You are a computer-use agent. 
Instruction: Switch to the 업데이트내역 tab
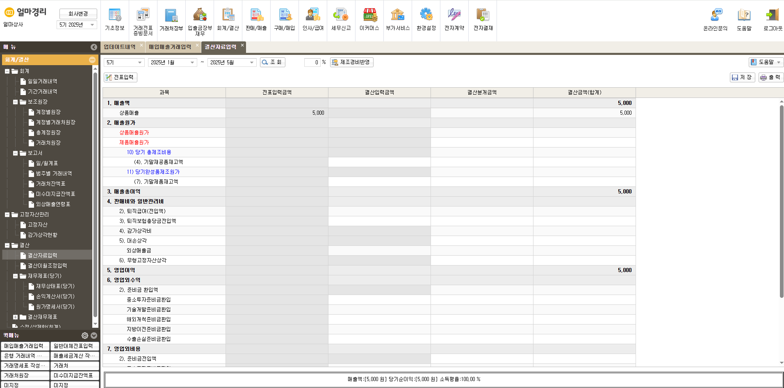[x=120, y=47]
